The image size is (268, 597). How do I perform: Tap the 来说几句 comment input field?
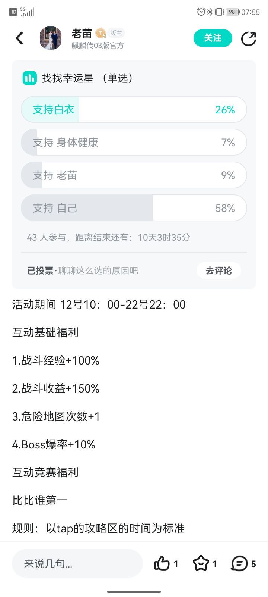coord(77,563)
